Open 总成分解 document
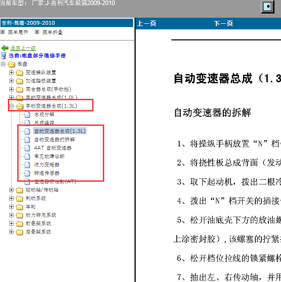The width and height of the screenshot is (281, 282). (44, 114)
